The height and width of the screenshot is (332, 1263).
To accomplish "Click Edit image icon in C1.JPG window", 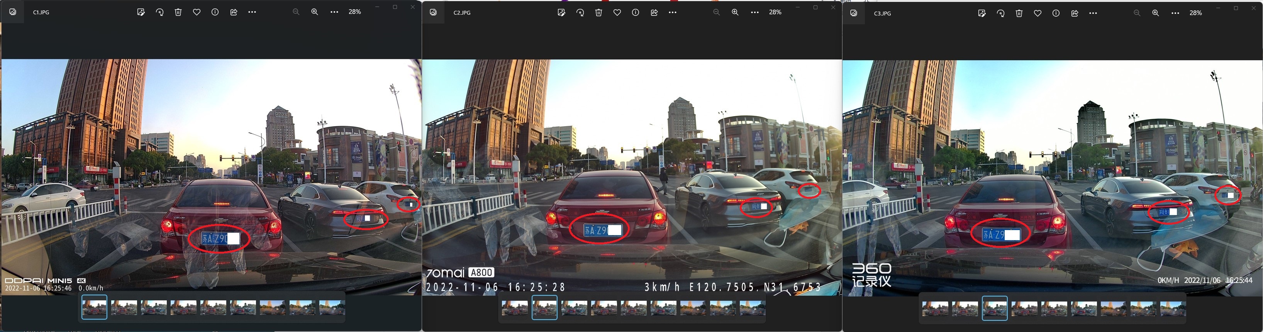I will 141,12.
